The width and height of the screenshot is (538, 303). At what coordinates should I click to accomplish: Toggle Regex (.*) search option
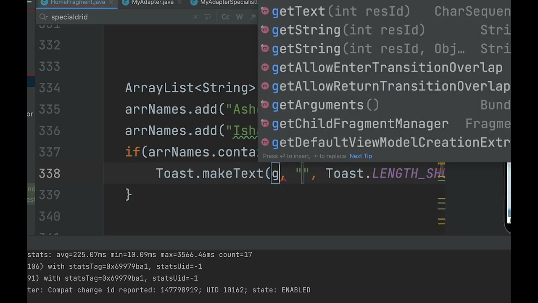coord(253,17)
